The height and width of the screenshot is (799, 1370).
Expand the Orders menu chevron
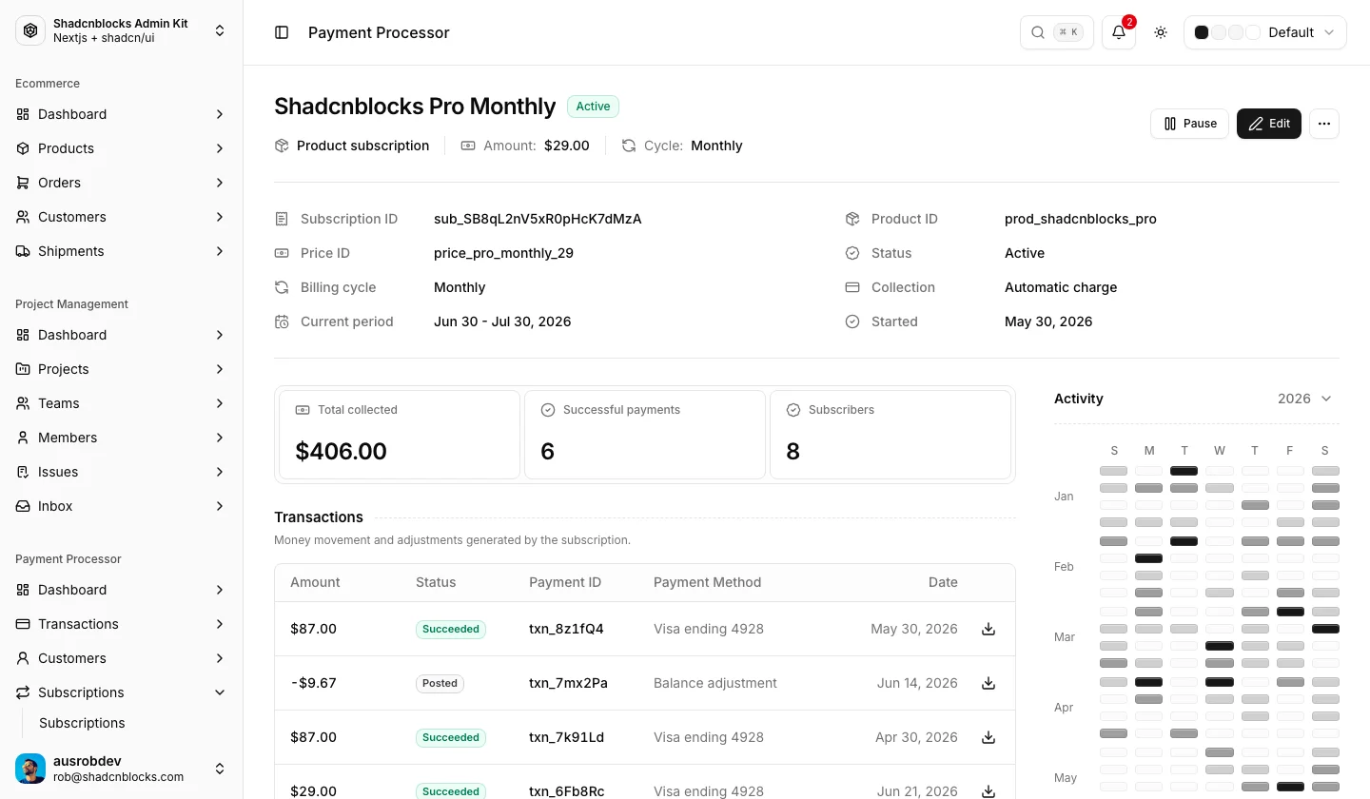point(220,183)
